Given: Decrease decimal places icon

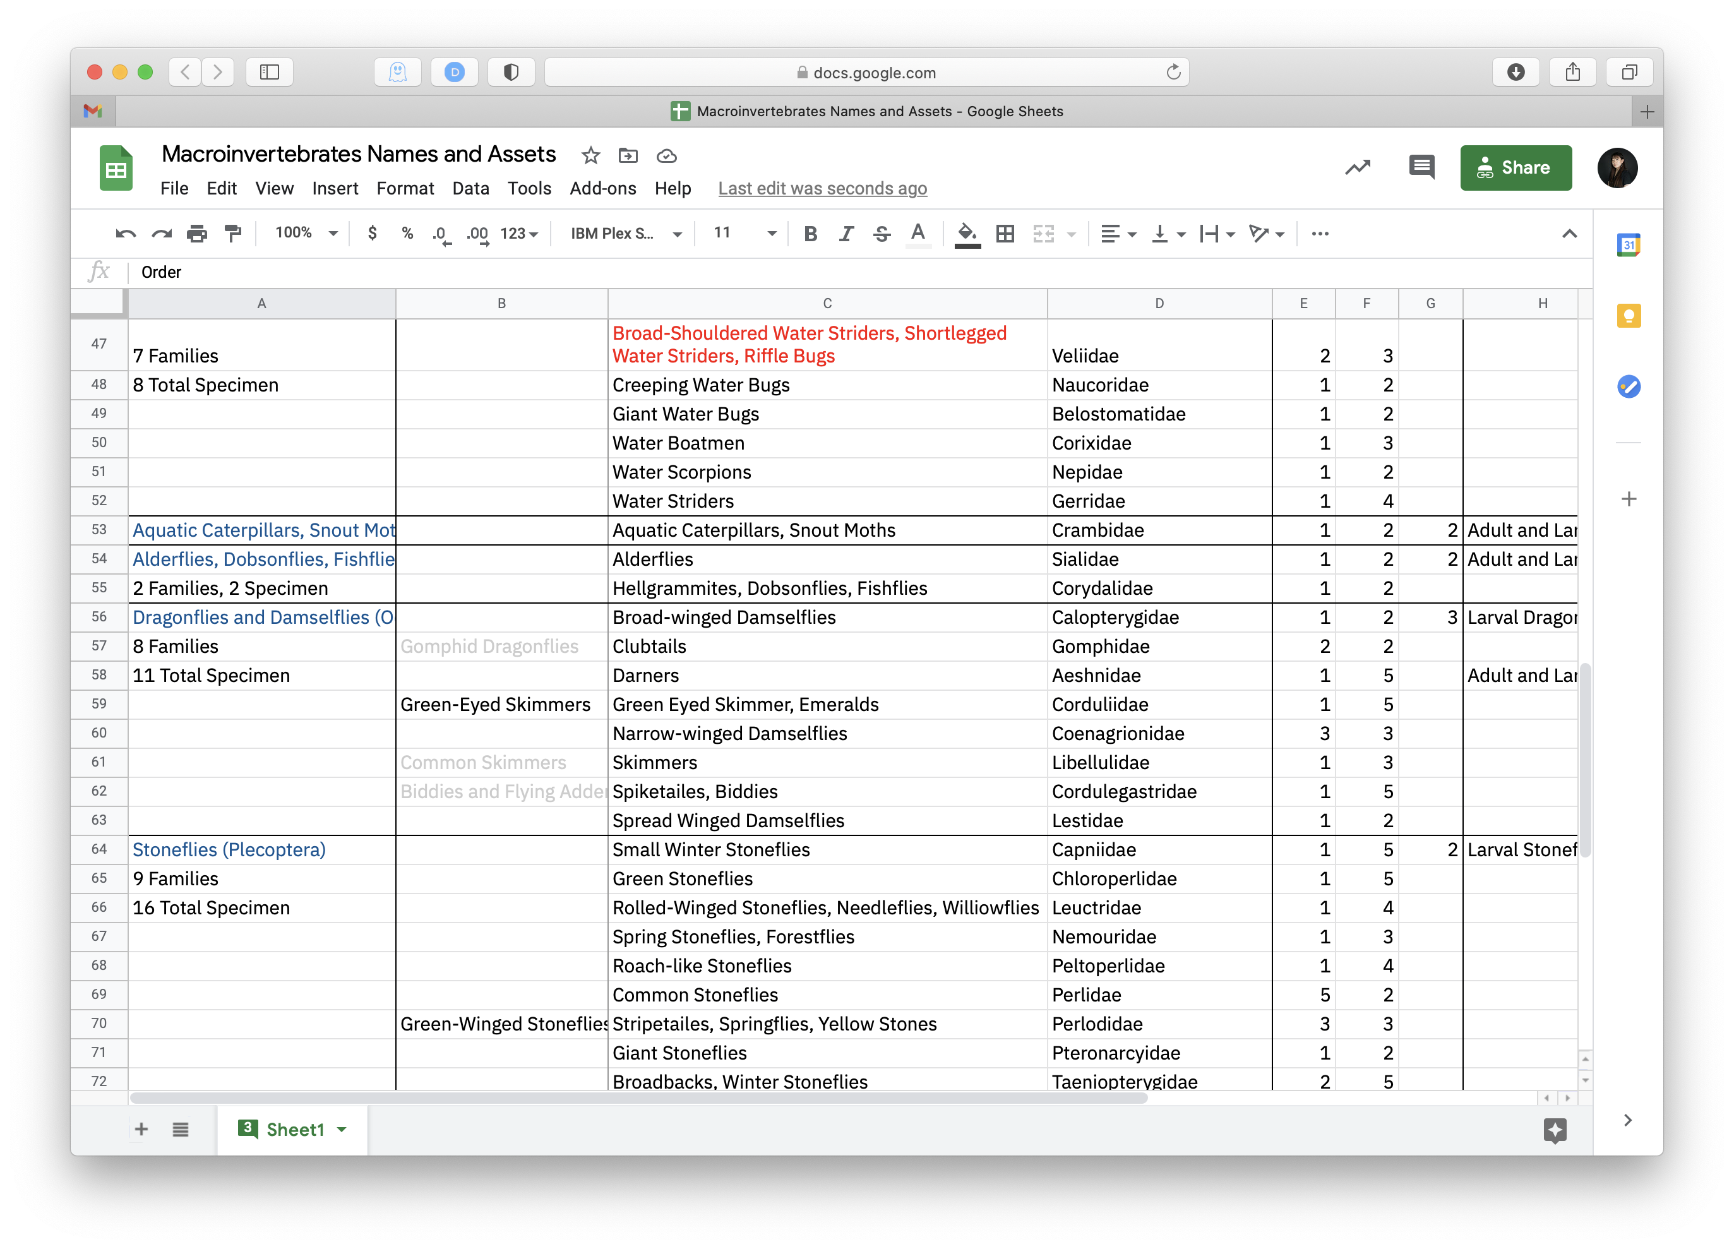Looking at the screenshot, I should [x=442, y=234].
